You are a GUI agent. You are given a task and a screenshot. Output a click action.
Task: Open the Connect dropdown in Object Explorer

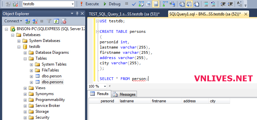tap(21, 21)
